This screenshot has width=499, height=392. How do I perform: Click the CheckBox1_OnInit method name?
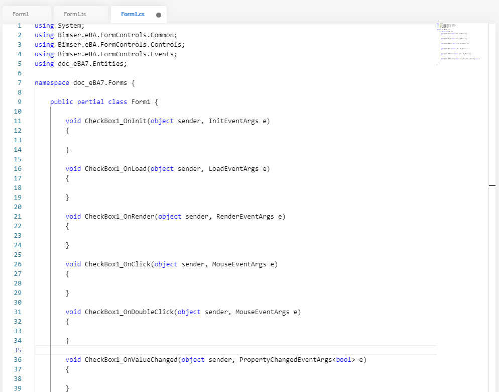coord(115,121)
